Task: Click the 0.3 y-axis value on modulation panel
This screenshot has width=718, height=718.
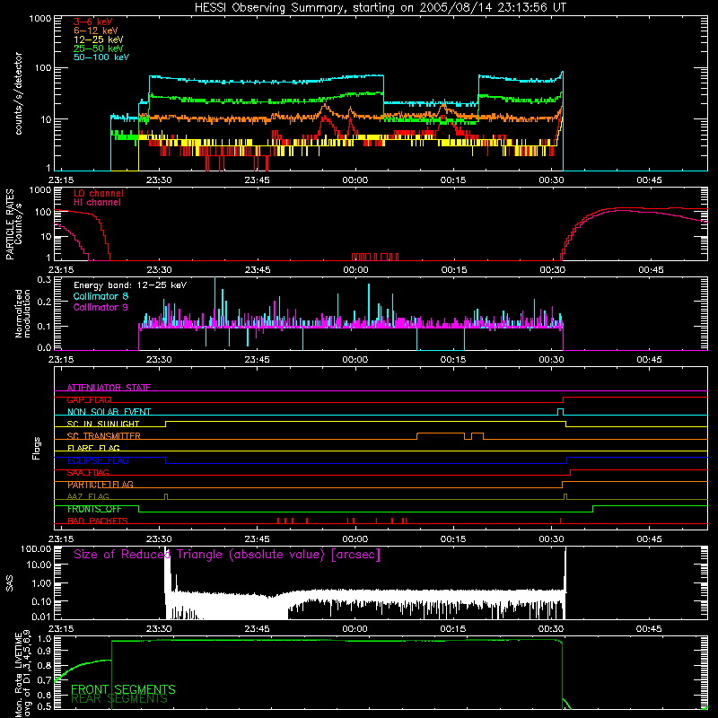Action: coord(44,280)
